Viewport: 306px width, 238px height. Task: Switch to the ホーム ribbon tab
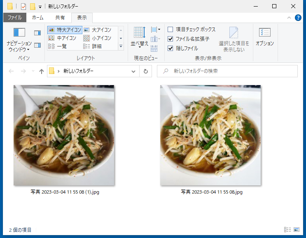point(37,18)
